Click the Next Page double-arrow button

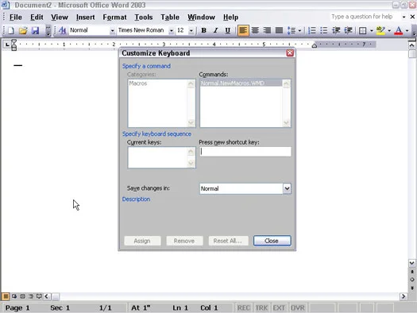click(412, 288)
